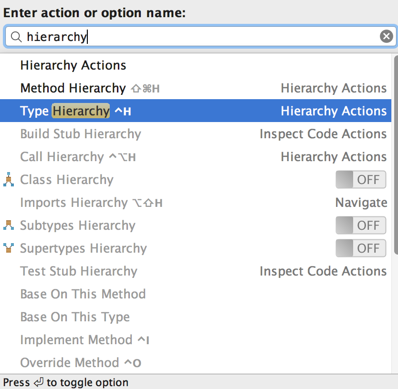398x389 pixels.
Task: Click the Class Hierarchy icon
Action: 9,180
